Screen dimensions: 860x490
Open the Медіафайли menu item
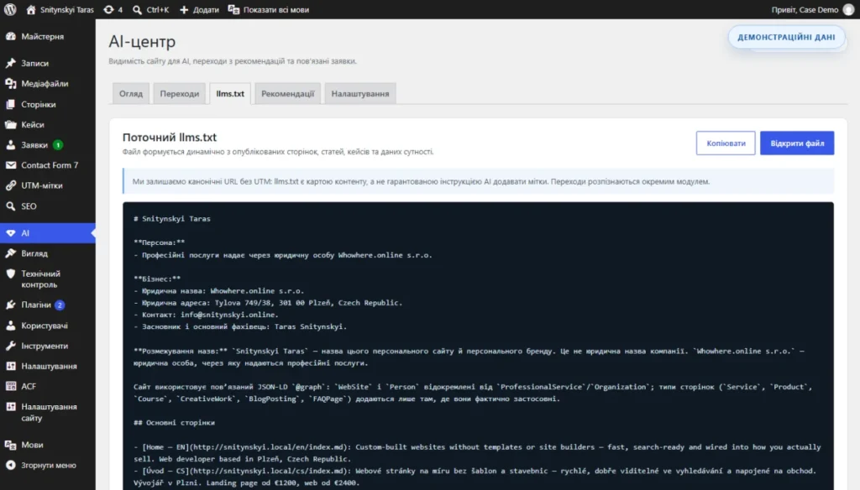point(48,83)
